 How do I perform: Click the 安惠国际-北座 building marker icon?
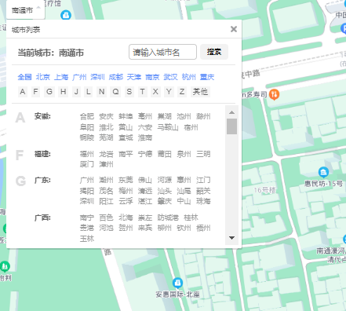click(x=177, y=284)
